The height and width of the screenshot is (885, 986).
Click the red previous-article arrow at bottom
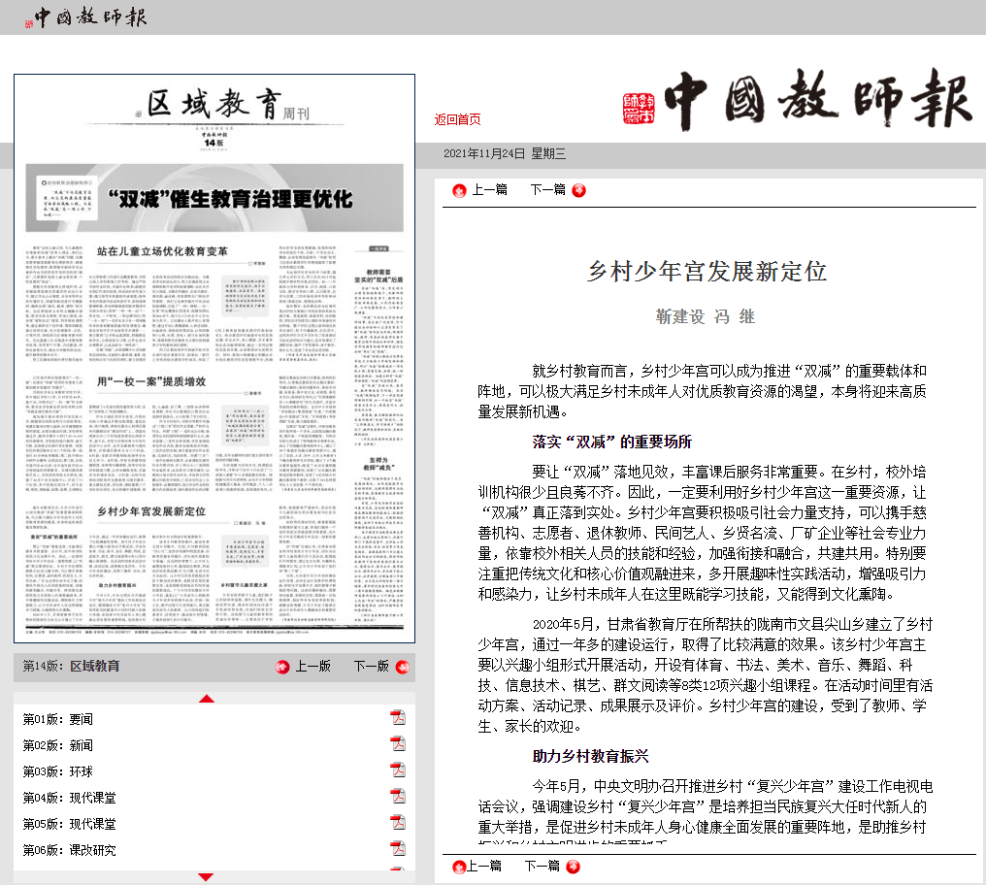(x=459, y=868)
